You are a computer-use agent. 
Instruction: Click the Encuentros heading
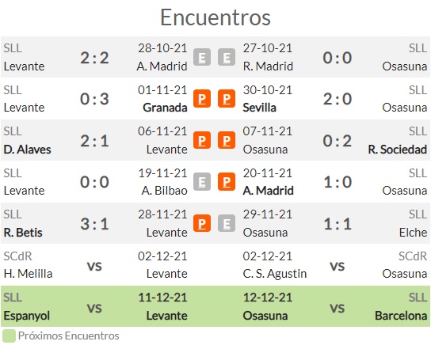click(215, 17)
